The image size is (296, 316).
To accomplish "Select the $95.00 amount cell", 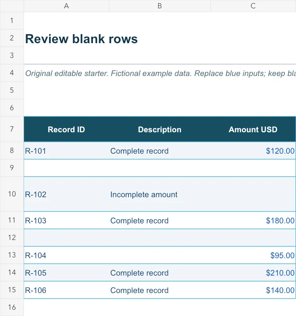I will point(253,255).
